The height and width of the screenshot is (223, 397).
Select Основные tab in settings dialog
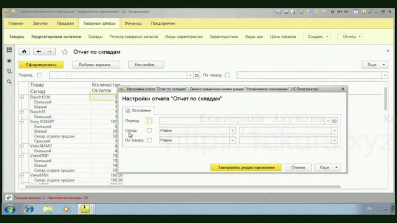(138, 110)
